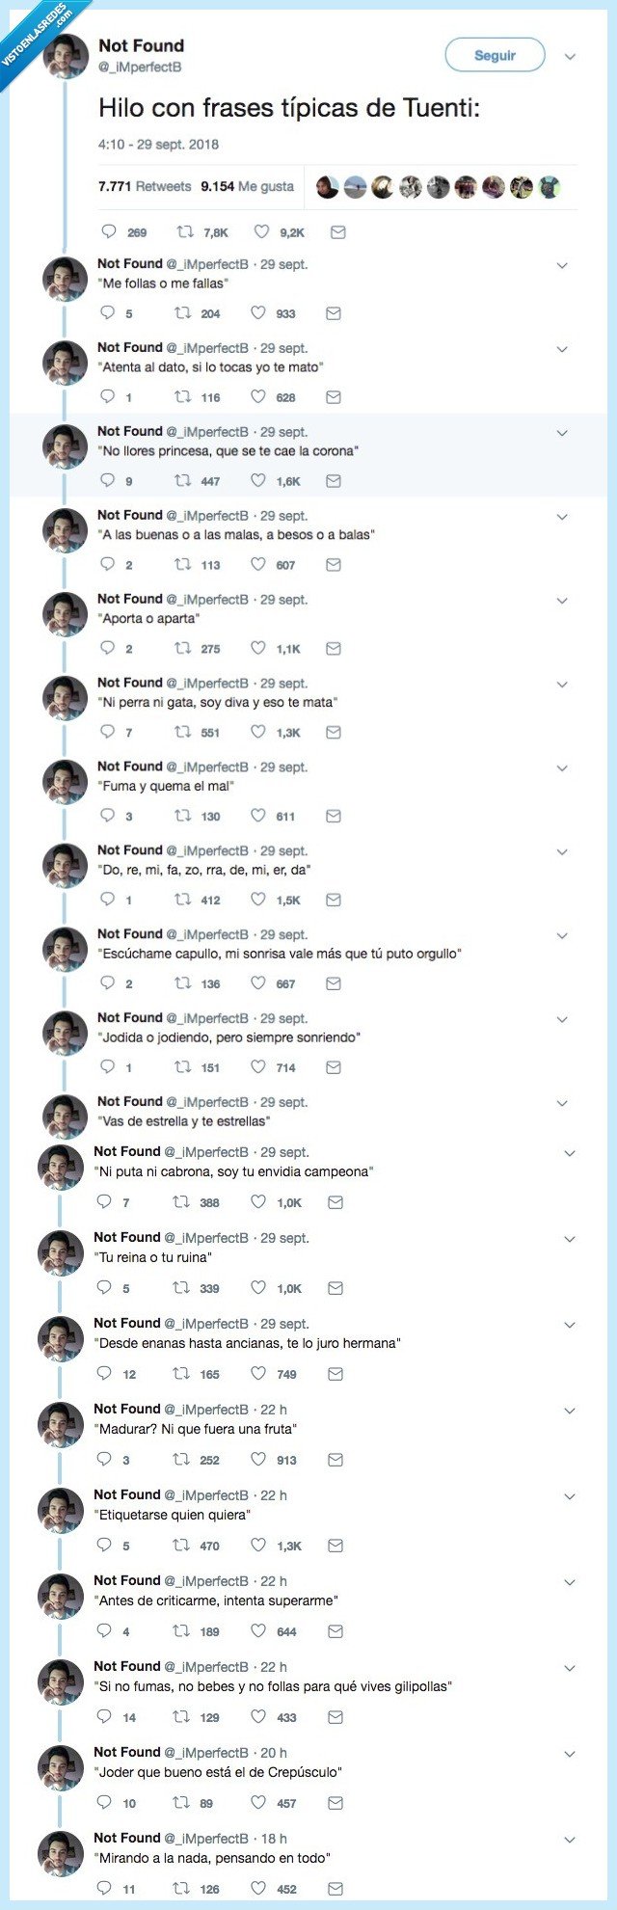Share "Antes de criticarme" tweet via message icon
Screen dimensions: 617x1910
pos(335,1630)
